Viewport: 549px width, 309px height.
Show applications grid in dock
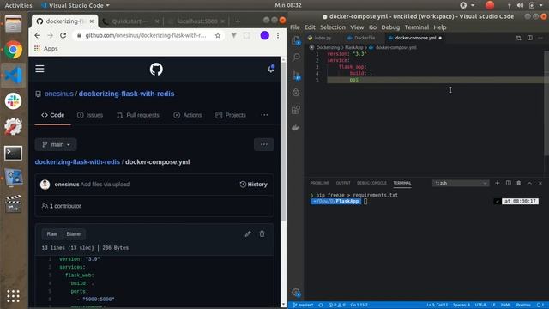[x=14, y=296]
